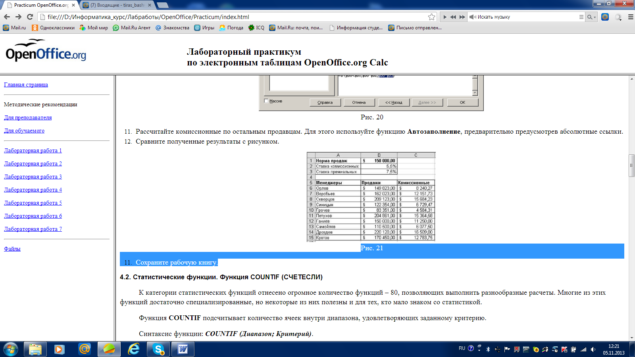Open the Мой мир bookmark
Image resolution: width=635 pixels, height=357 pixels.
coord(94,28)
